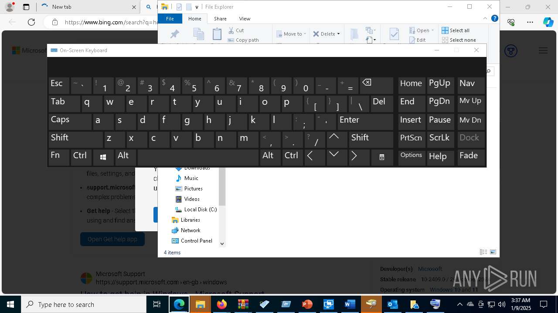This screenshot has width=558, height=313.
Task: Click Edge address bar URL
Action: (x=111, y=22)
